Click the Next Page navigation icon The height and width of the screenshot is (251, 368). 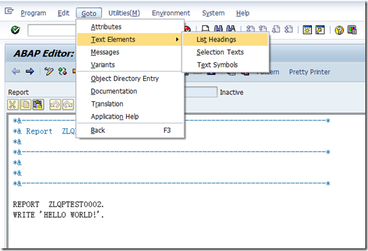coord(276,30)
